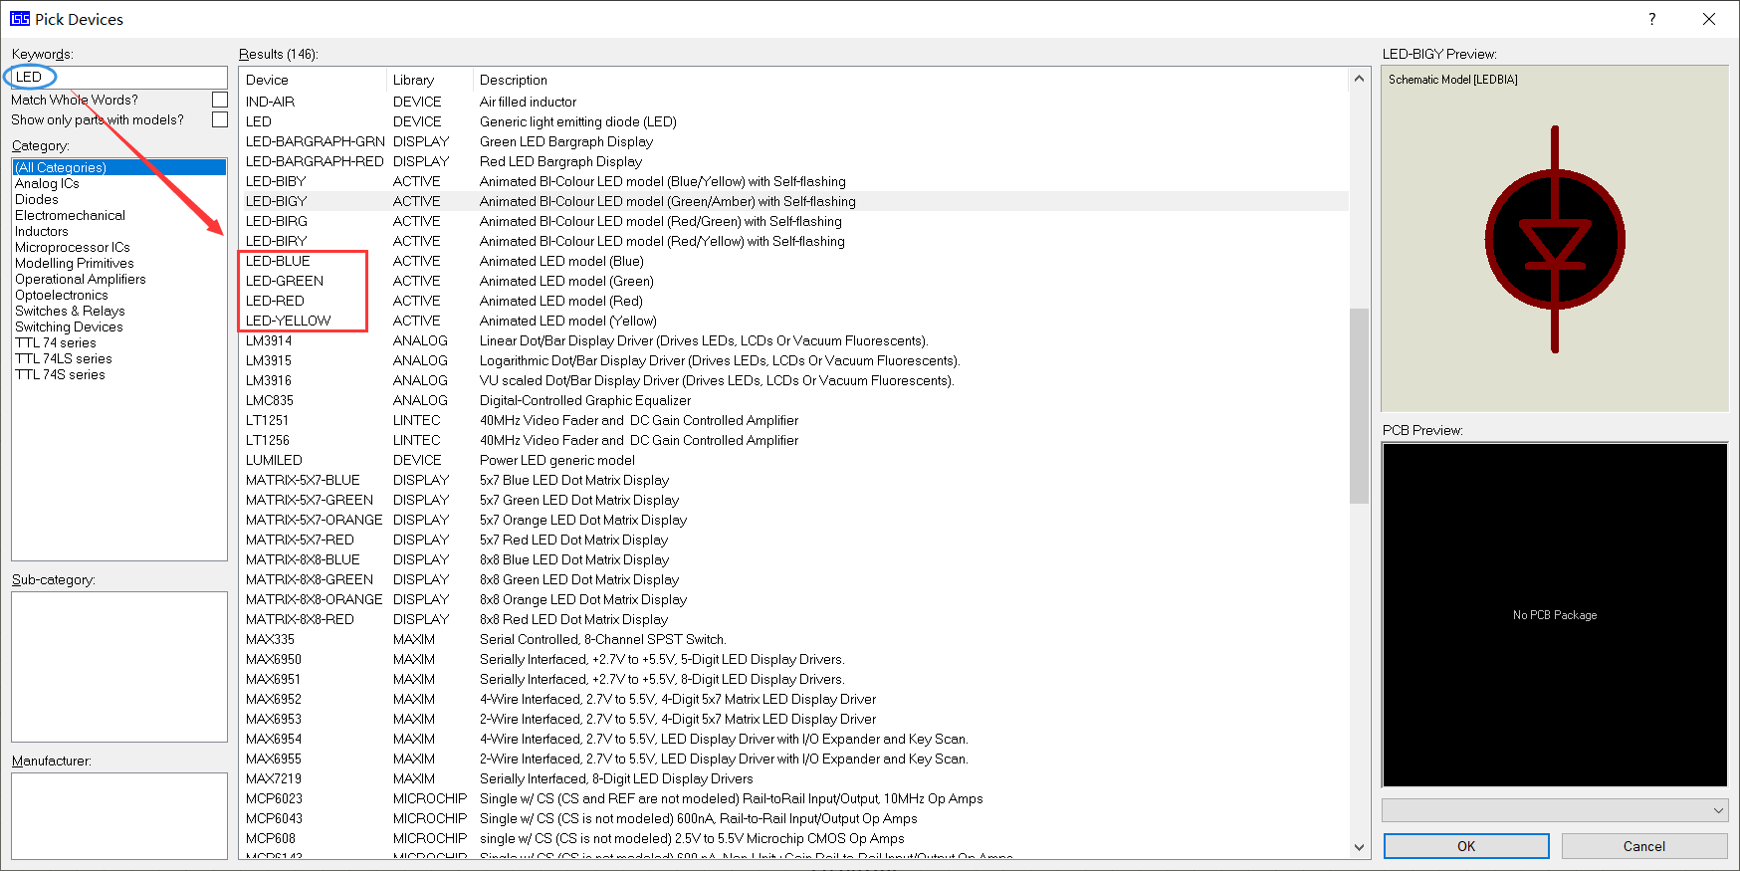Select MATRIX-5X7-BLUE device row
Image resolution: width=1740 pixels, height=871 pixels.
[x=794, y=480]
